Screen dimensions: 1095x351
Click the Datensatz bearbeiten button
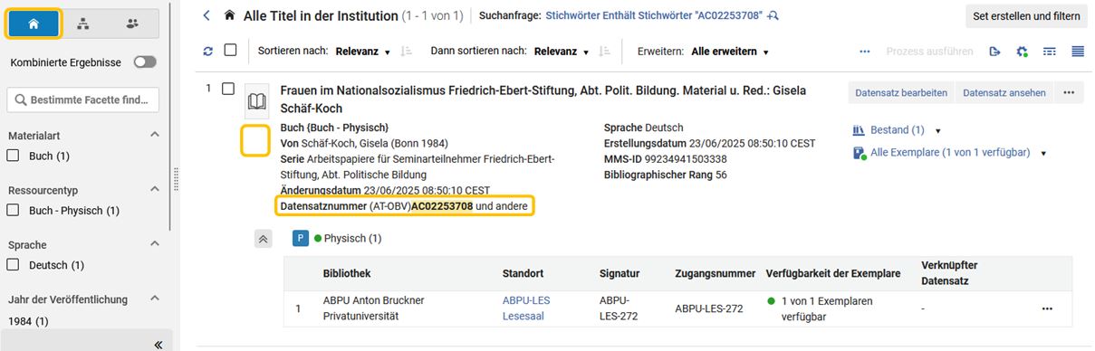click(x=901, y=92)
